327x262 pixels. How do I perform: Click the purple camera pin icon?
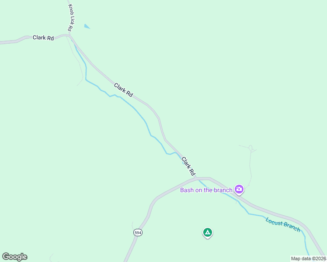pyautogui.click(x=239, y=190)
